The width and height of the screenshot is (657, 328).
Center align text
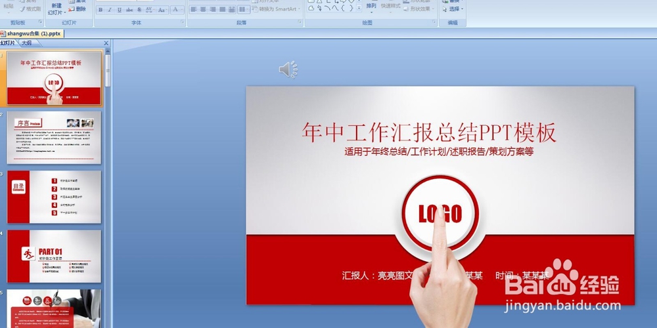(x=203, y=9)
